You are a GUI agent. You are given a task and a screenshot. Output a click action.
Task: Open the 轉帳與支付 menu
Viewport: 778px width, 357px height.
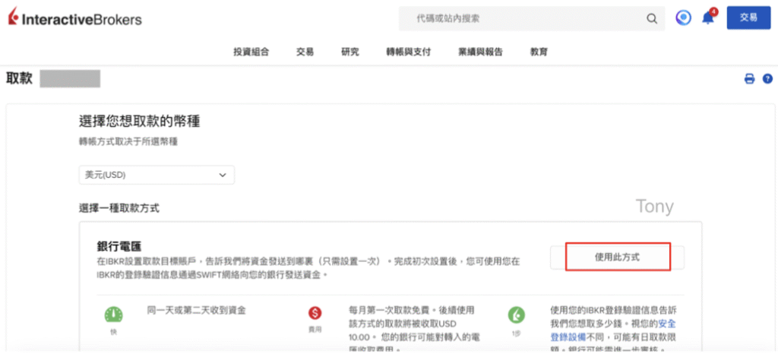408,52
